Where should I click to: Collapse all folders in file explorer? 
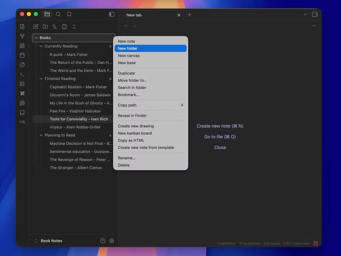74,27
